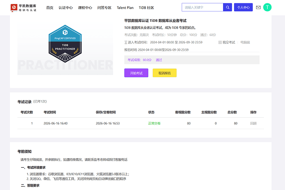Click the exam title 平凯数据库认证 TiDB 数据库从业者考试

point(155,21)
